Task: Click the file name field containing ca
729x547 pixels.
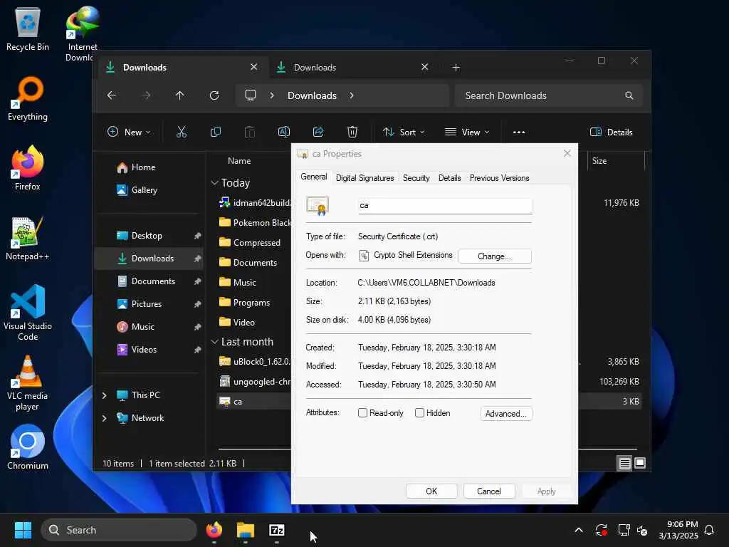Action: [445, 205]
